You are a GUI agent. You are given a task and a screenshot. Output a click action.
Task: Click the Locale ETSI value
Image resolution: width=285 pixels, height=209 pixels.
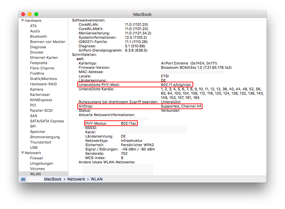(x=165, y=76)
